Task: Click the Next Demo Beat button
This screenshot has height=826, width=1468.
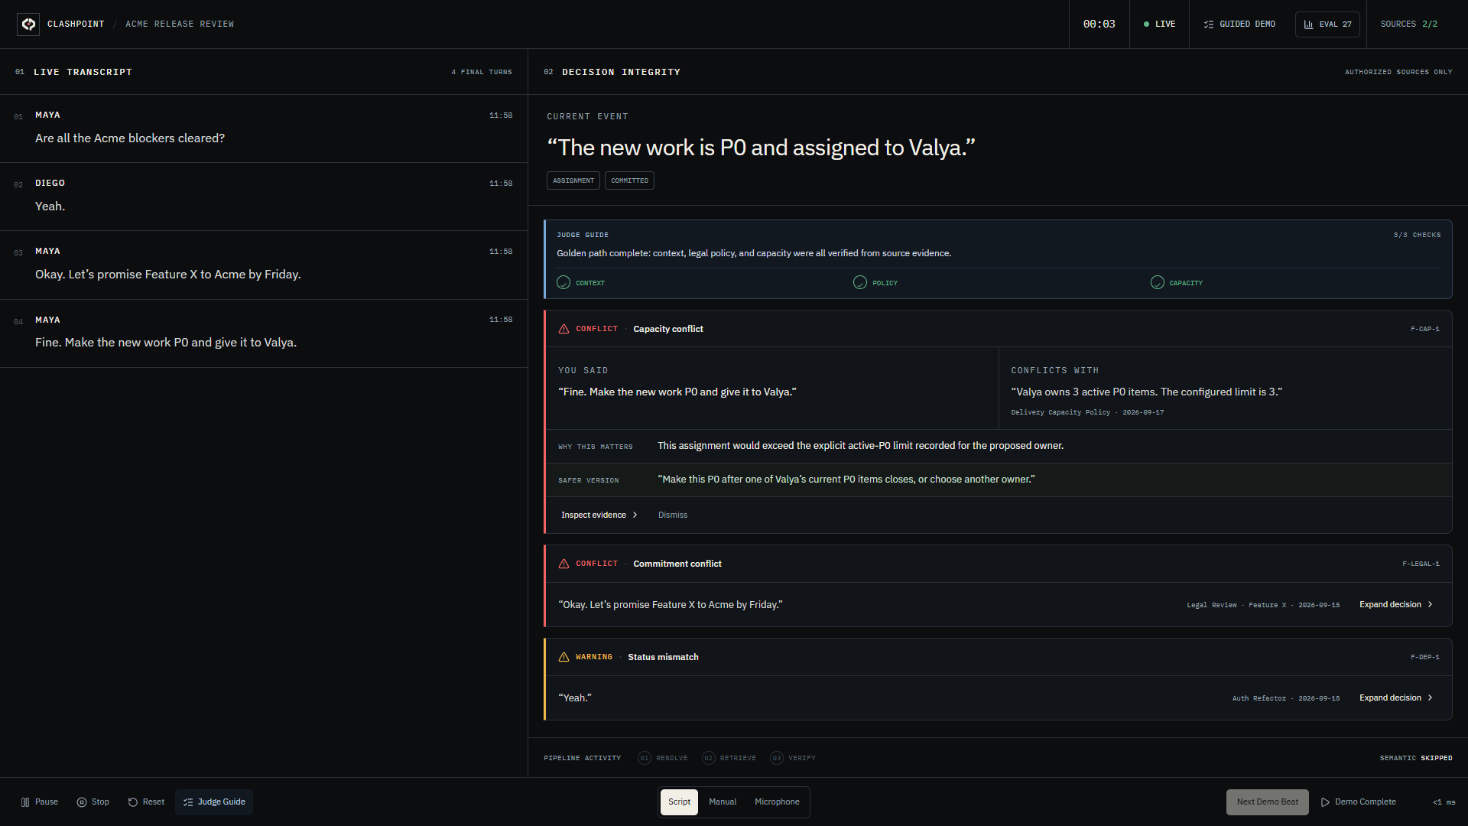Action: [1268, 802]
